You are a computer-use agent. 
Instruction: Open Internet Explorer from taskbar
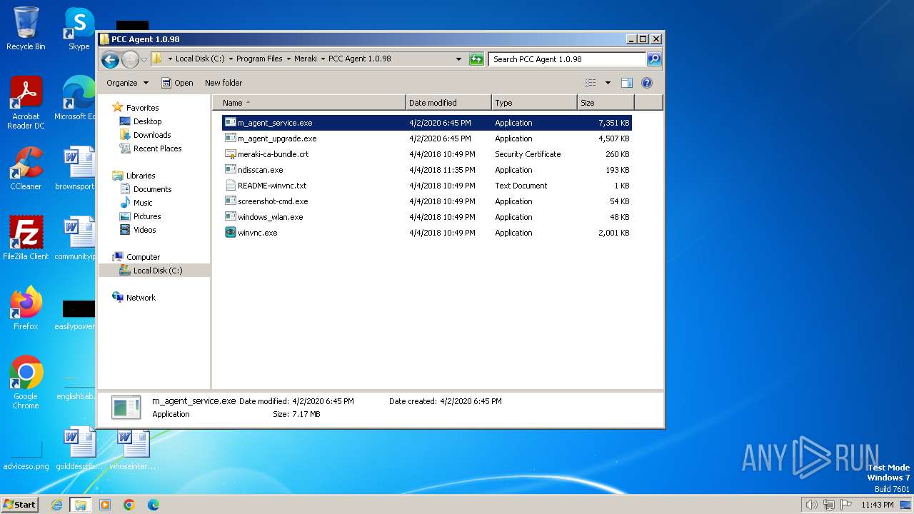tap(56, 505)
